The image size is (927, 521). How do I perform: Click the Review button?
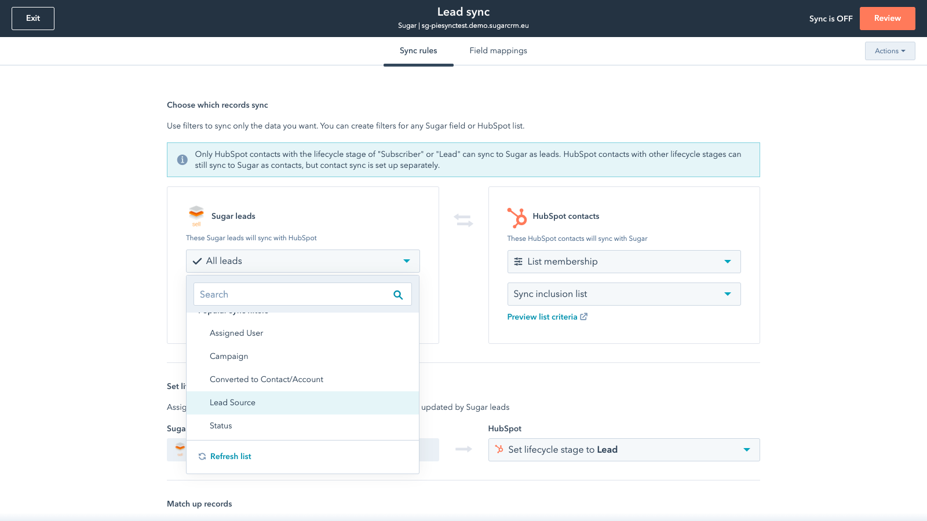887,18
